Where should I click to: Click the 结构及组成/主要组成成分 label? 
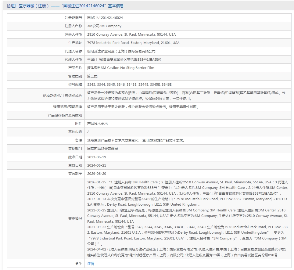click(x=63, y=96)
